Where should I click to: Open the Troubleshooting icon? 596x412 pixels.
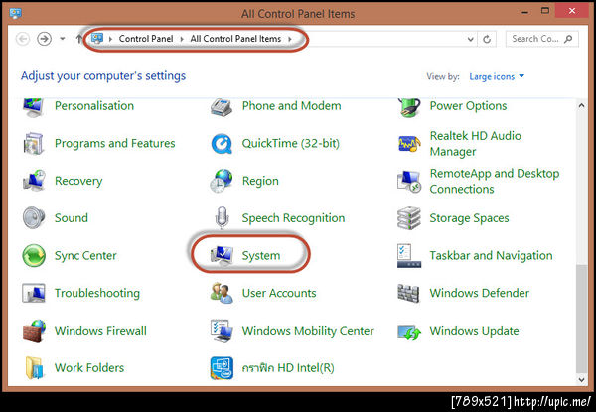click(x=34, y=293)
